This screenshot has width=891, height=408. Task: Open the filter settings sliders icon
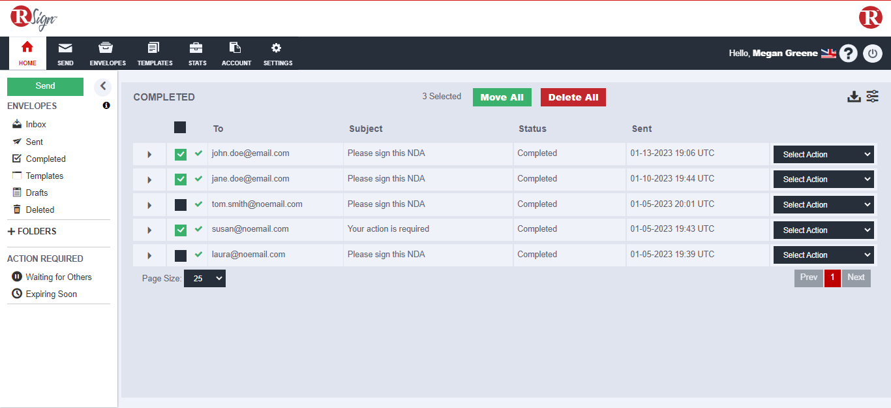coord(872,97)
